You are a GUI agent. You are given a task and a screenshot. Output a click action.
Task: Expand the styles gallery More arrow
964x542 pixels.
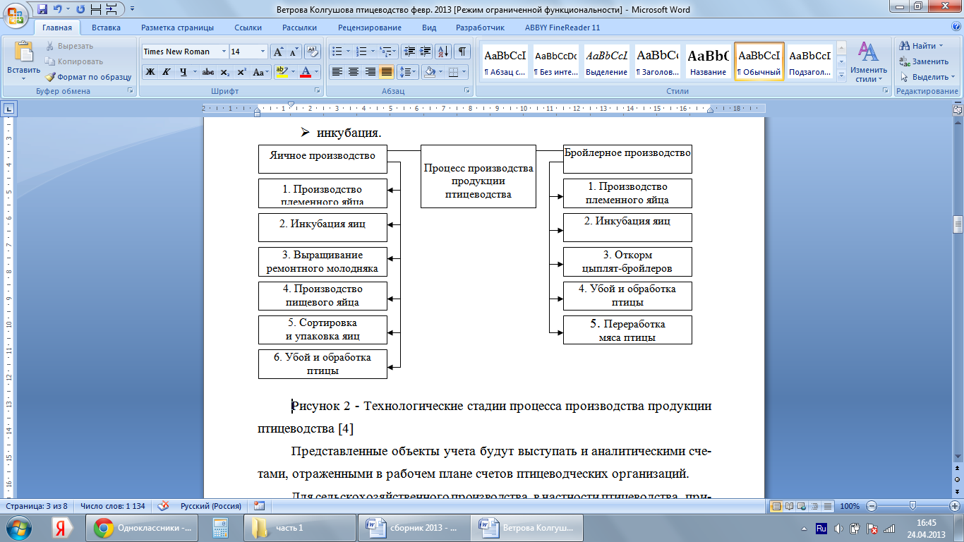(841, 76)
